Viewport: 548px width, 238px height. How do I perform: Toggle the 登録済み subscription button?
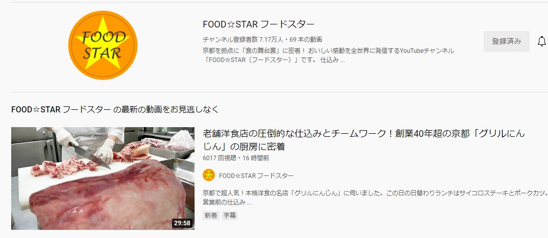tap(506, 41)
